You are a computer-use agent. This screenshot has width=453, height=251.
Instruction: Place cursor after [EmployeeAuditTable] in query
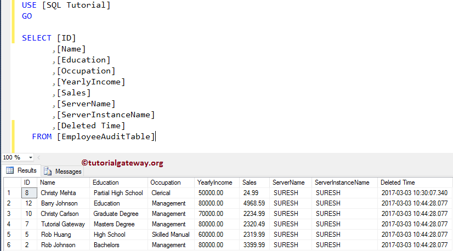pos(155,136)
